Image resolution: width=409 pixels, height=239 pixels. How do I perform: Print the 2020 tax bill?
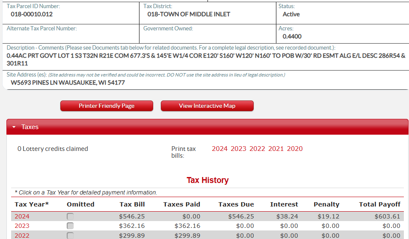tap(295, 149)
